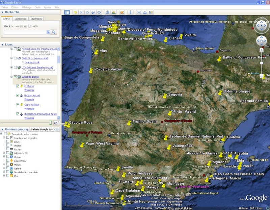Image resolution: width=270 pixels, height=210 pixels.
Task: Uncheck the Wikipedia-places checkbox
Action: click(15, 77)
